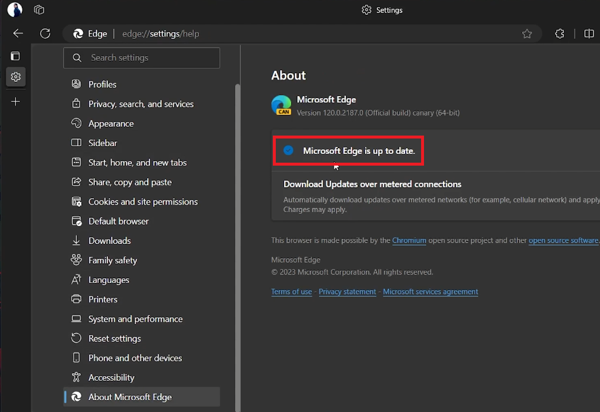Image resolution: width=600 pixels, height=412 pixels.
Task: Open the Extensions puzzle icon
Action: (x=559, y=34)
